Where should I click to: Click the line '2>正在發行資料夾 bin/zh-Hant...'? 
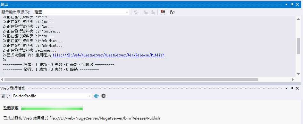pyautogui.click(x=33, y=46)
